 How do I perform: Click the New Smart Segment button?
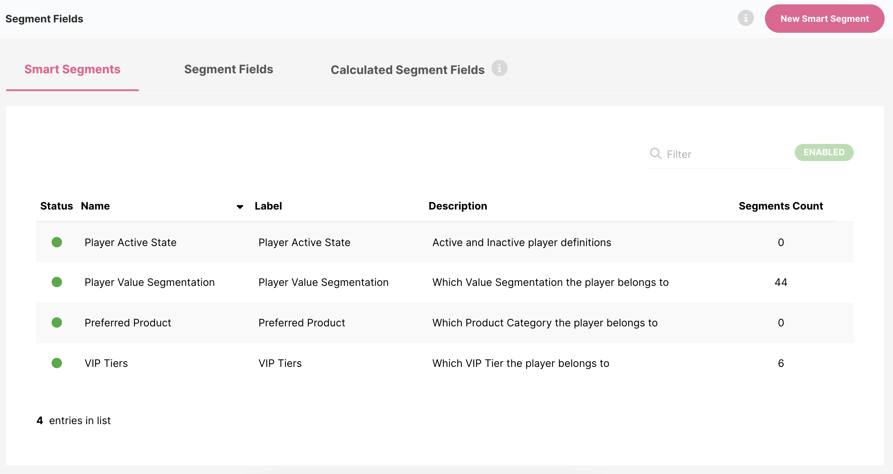tap(824, 19)
